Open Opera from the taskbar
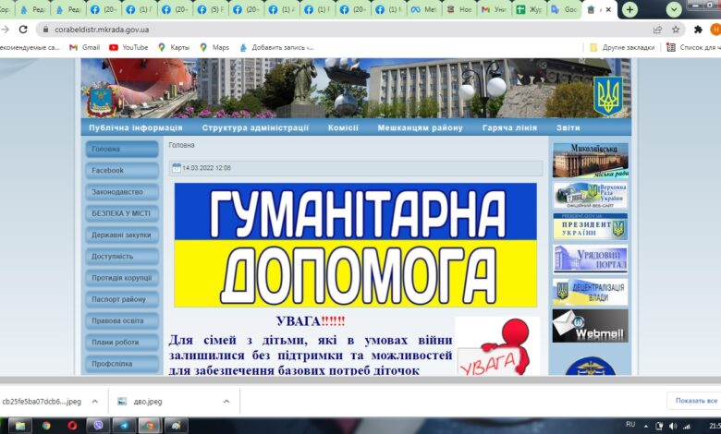Viewport: 721px width, 434px height. (x=72, y=426)
